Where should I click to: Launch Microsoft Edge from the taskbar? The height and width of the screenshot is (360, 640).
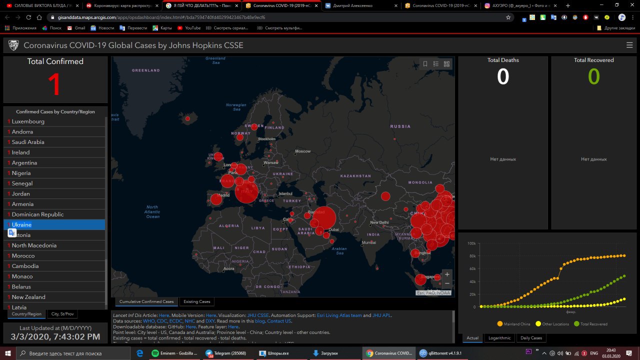pyautogui.click(x=140, y=353)
